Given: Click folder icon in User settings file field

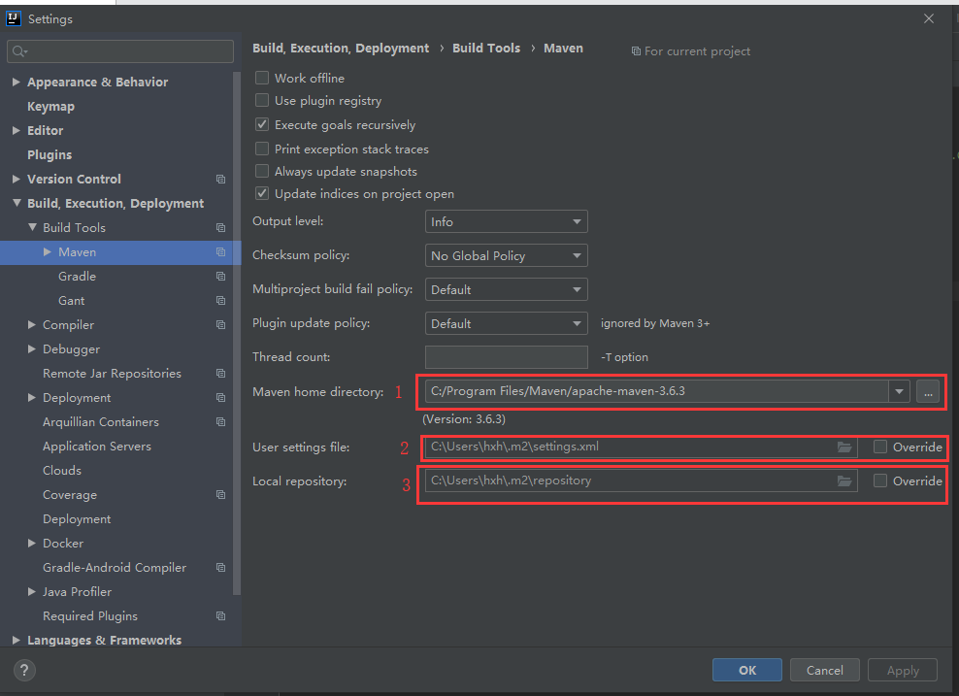Looking at the screenshot, I should pos(844,447).
